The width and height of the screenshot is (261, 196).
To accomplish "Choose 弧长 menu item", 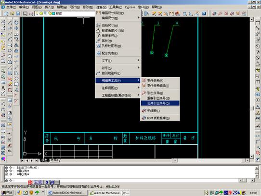I will [118, 40].
